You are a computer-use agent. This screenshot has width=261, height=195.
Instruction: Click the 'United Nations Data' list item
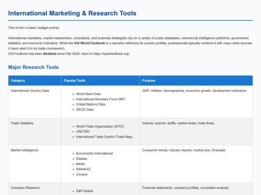click(90, 104)
